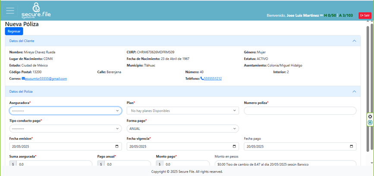Open the asusumtzr55555@gmail.com email link
The height and width of the screenshot is (176, 374).
click(46, 79)
